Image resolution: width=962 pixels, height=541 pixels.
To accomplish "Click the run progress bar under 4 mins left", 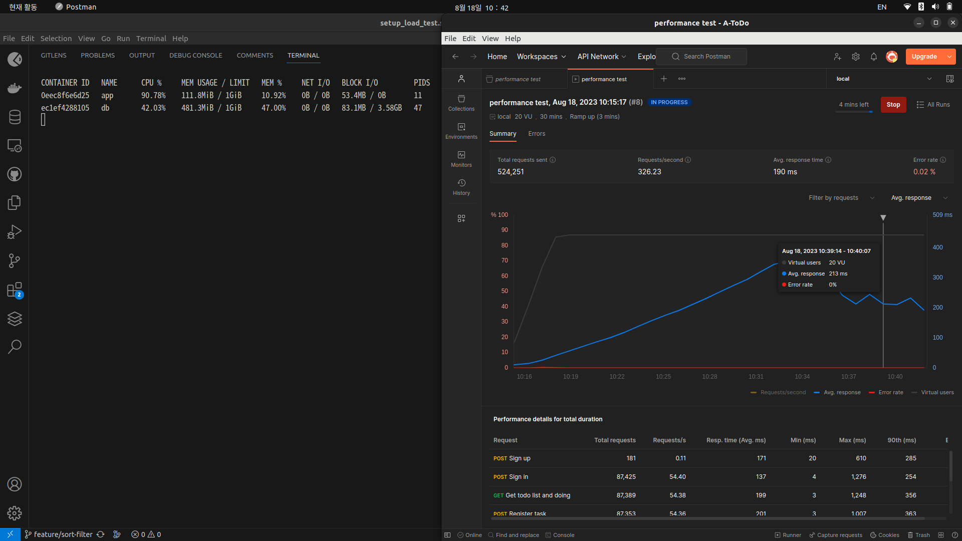I will (854, 112).
